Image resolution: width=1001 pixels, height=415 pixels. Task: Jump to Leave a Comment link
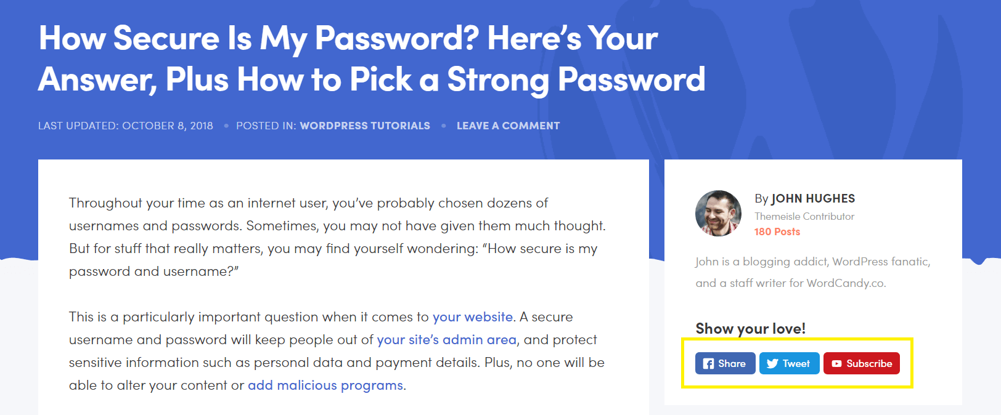pyautogui.click(x=508, y=126)
